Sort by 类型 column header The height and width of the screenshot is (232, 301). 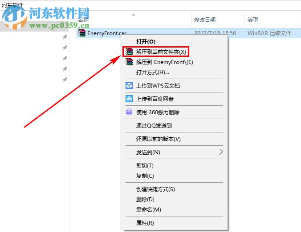252,20
